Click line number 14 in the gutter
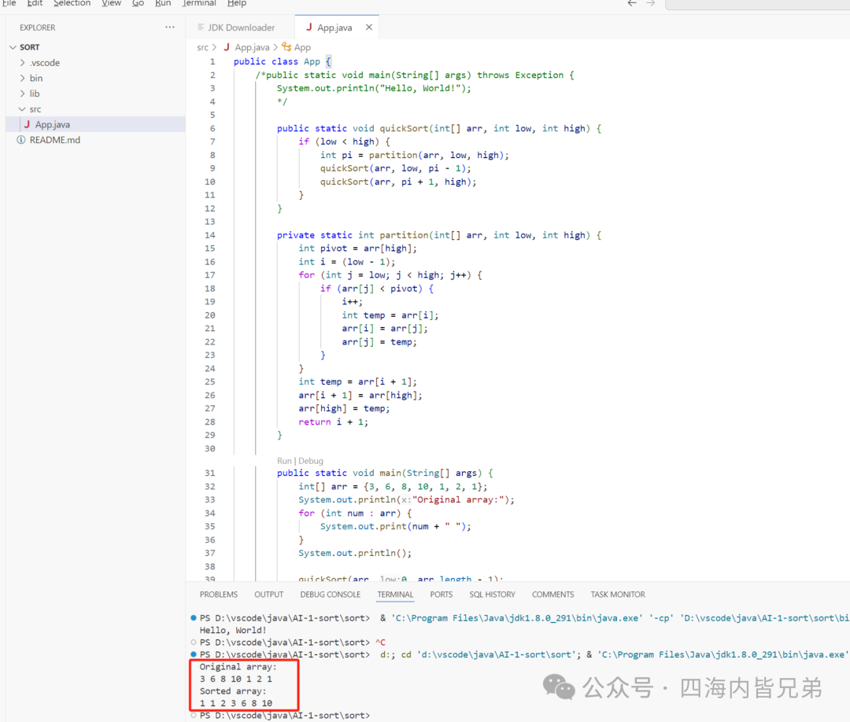850x722 pixels. (x=210, y=234)
